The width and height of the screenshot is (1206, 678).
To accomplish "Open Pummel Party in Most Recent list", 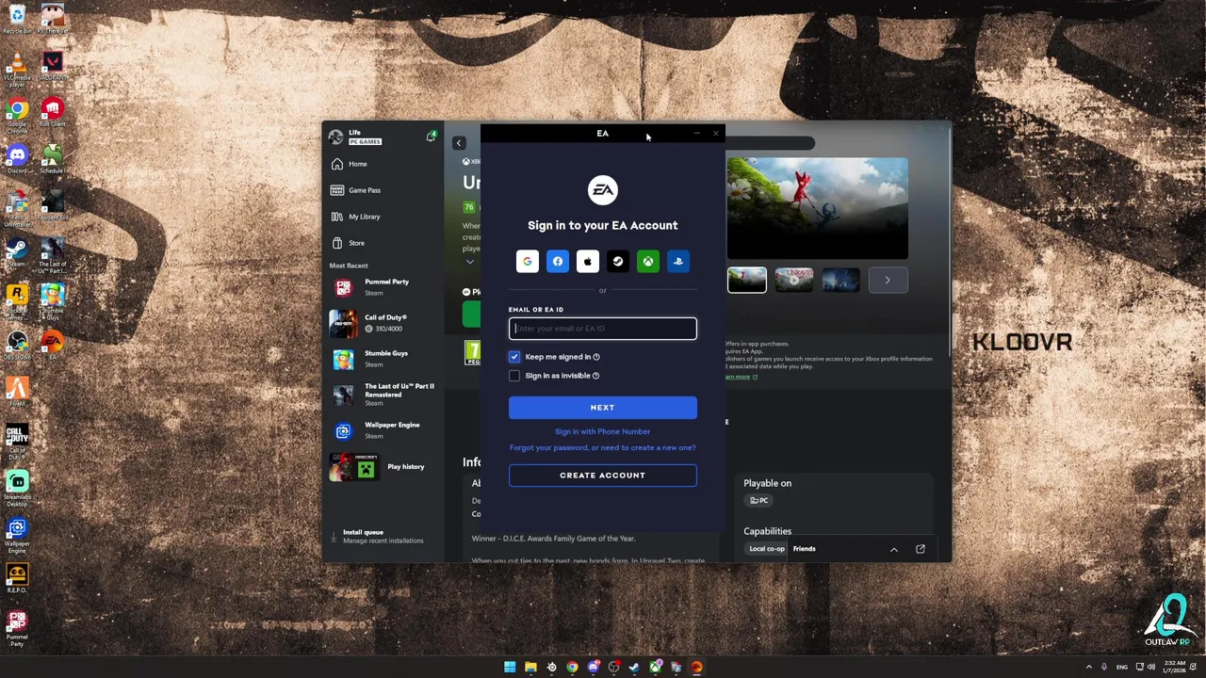I will tap(384, 287).
